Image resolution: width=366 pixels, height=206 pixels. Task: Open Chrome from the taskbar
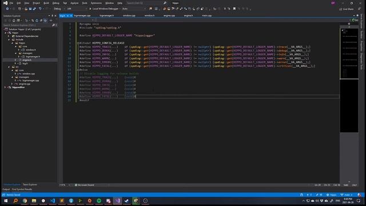[x=25, y=201]
